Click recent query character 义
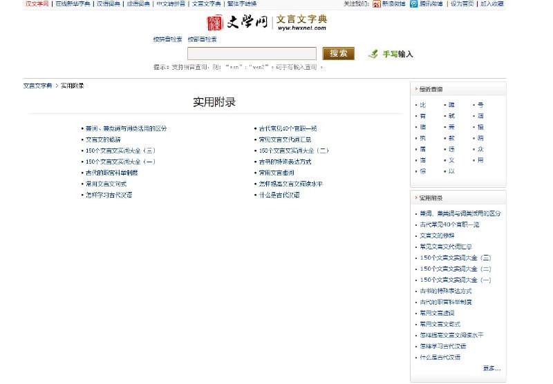 click(452, 160)
